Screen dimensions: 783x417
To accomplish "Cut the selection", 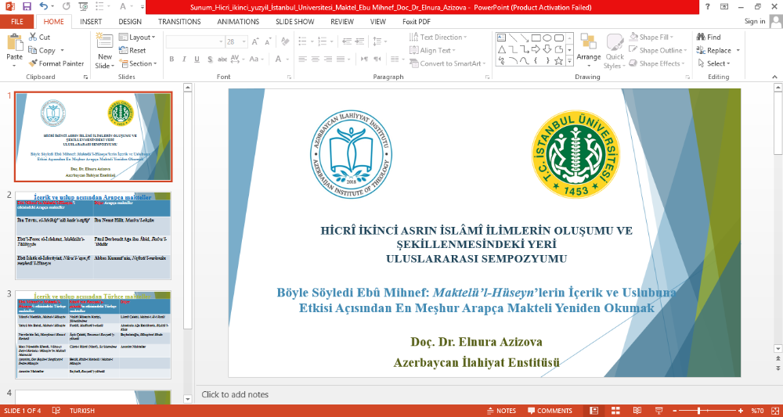I will (39, 37).
